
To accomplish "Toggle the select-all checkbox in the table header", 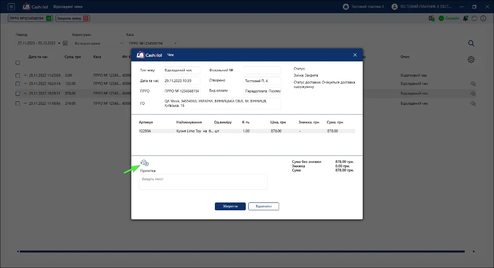I will tap(18, 63).
